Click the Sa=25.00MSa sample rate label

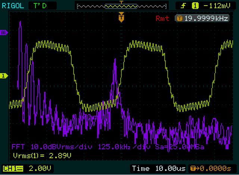coord(180,147)
